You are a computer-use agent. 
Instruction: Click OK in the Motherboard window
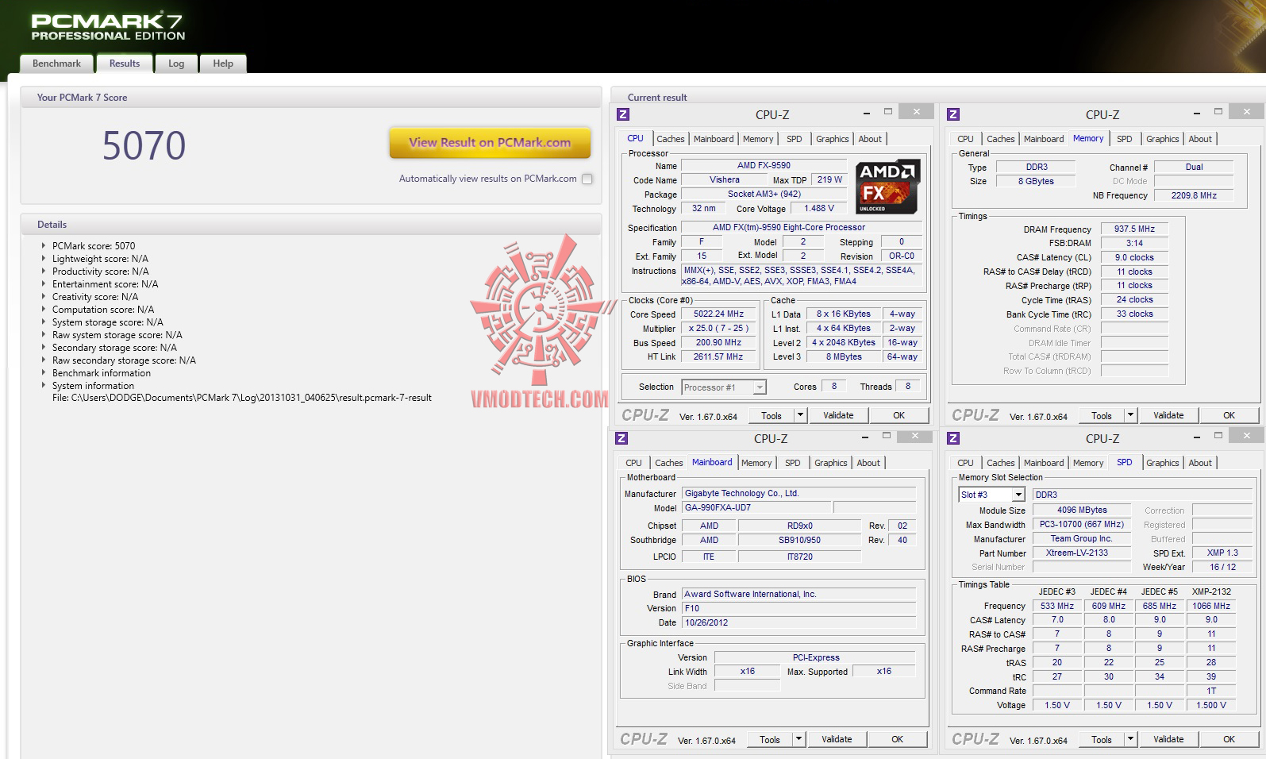click(897, 739)
